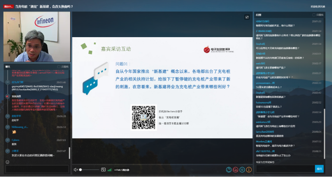Click the emoji smiley icon in chat
This screenshot has height=177, width=332.
[7, 162]
